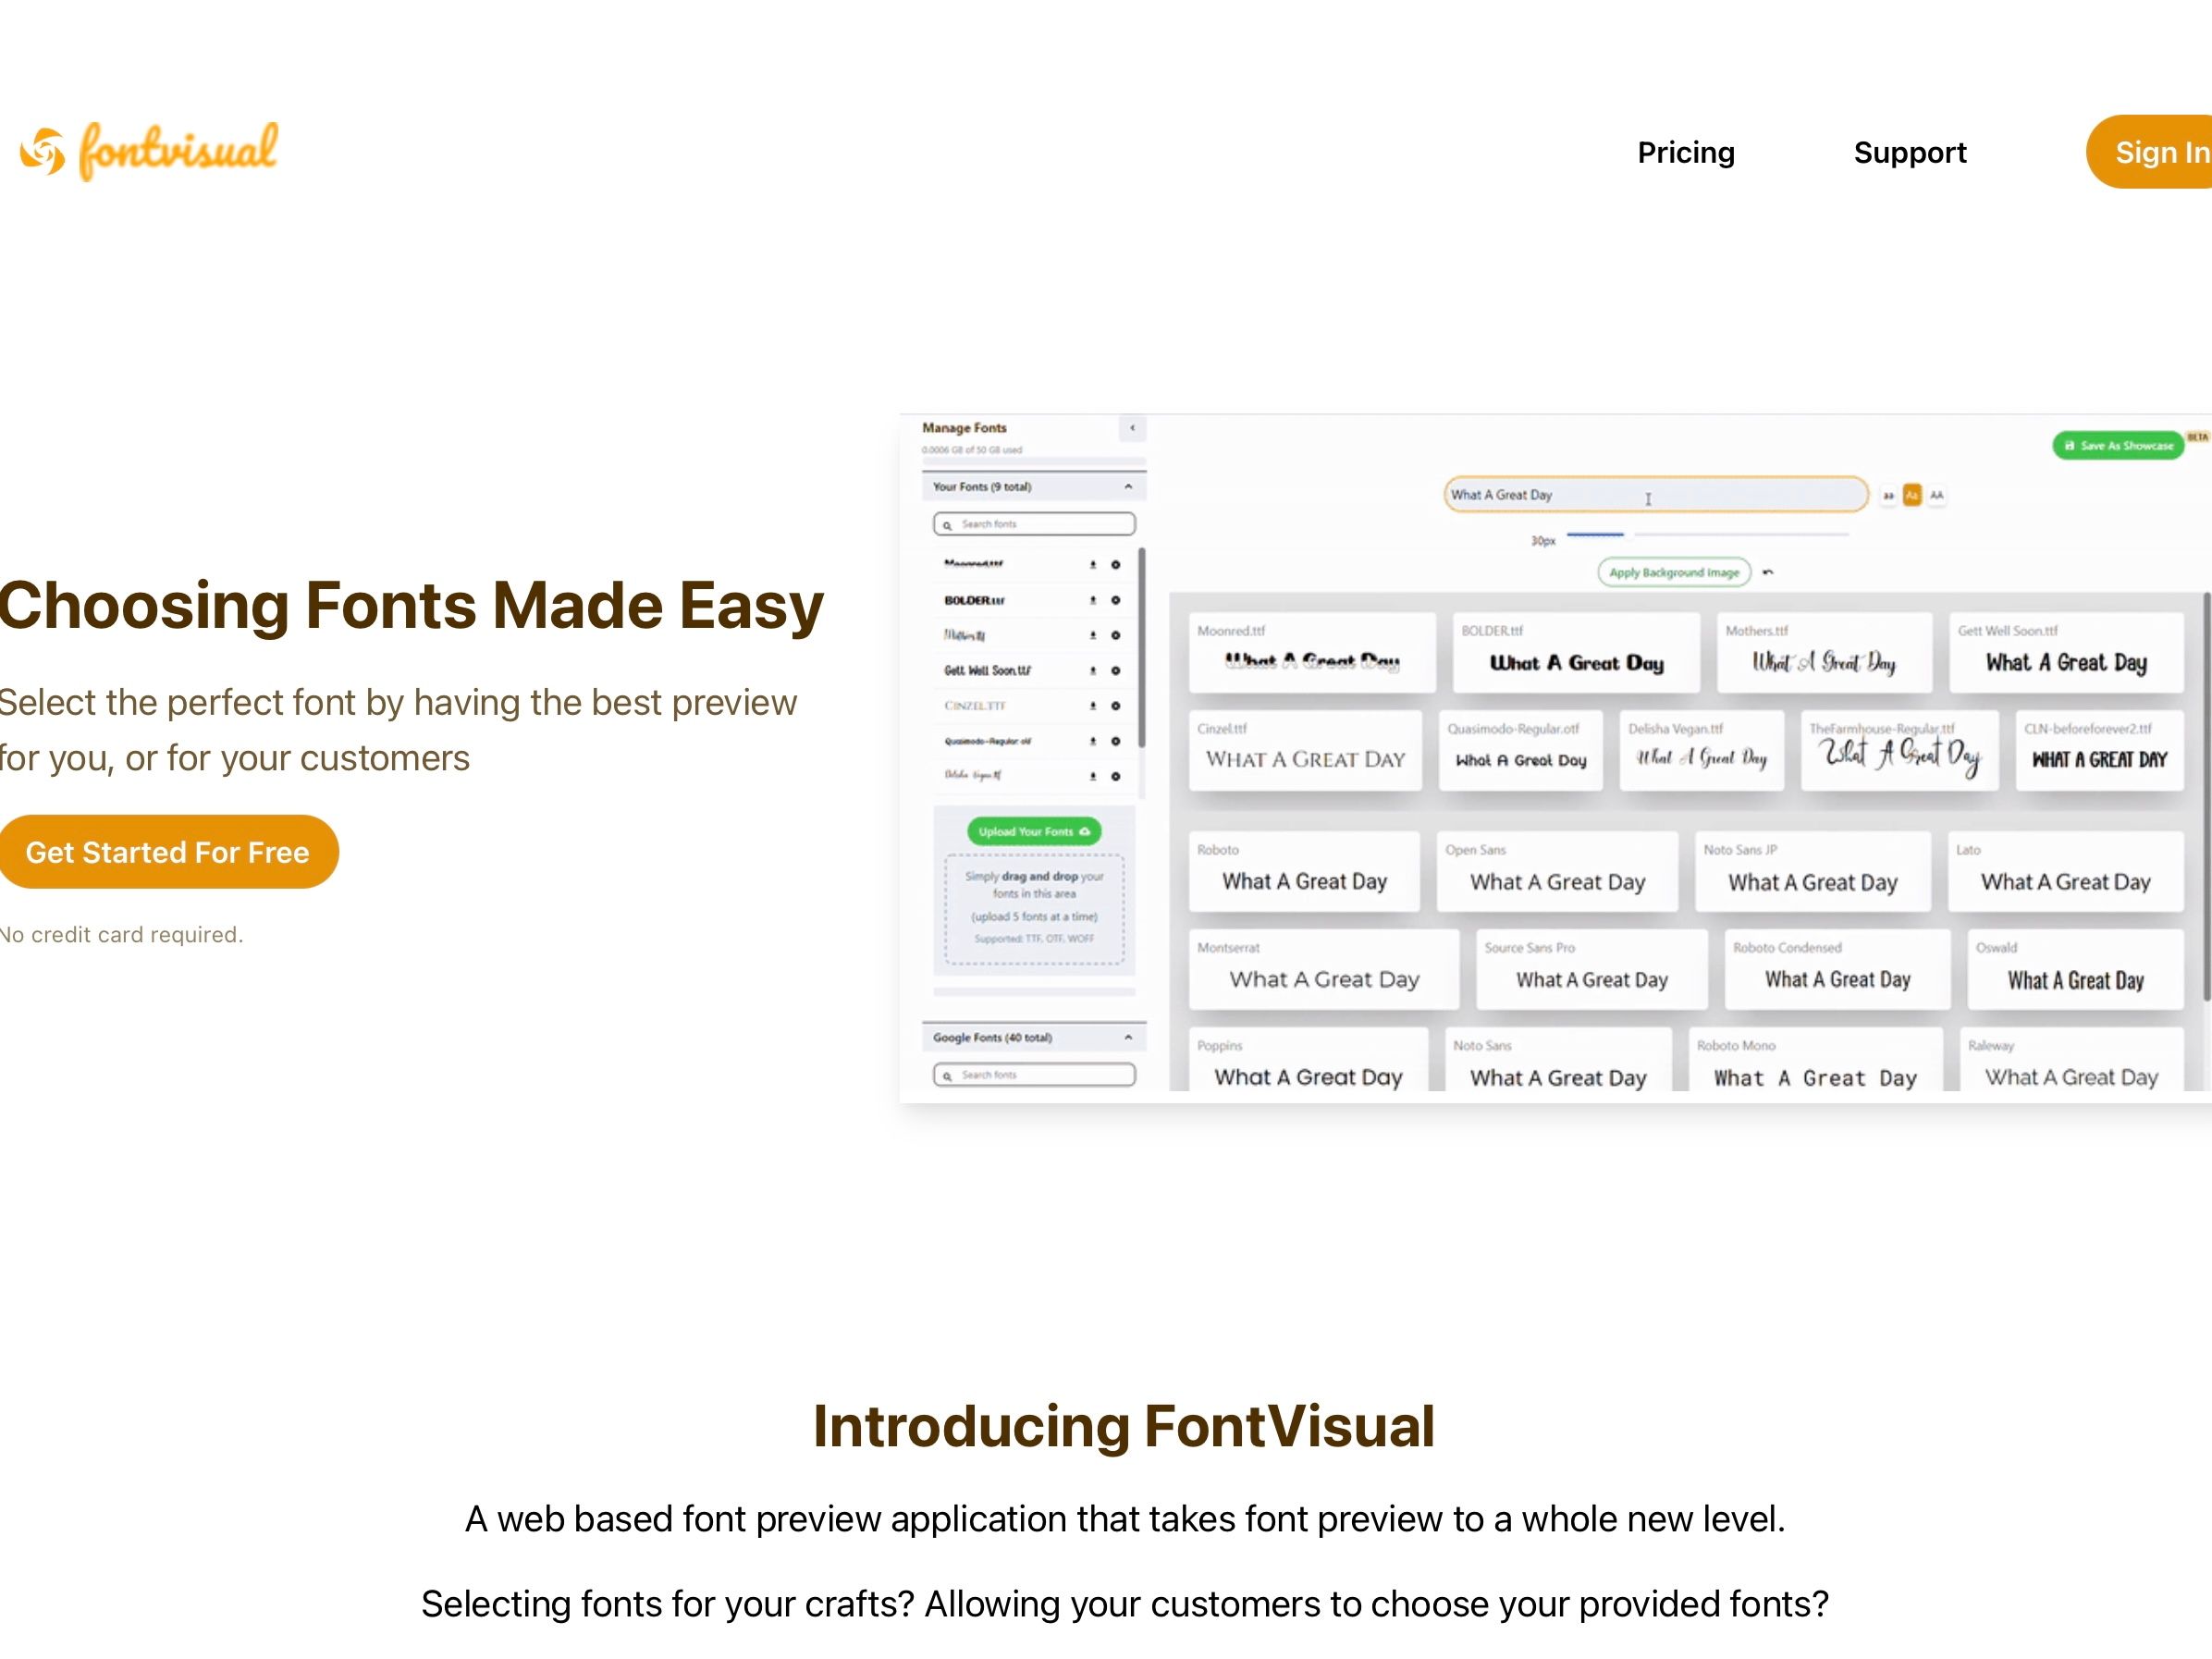The height and width of the screenshot is (1659, 2212).
Task: Click the drag and drop upload area
Action: click(x=1034, y=909)
